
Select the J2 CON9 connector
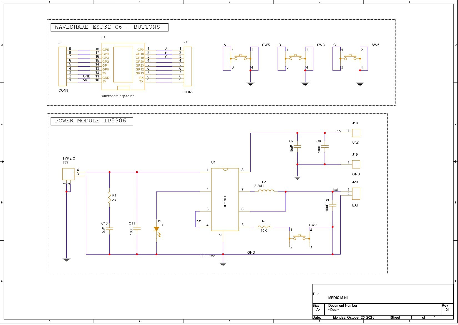[188, 66]
